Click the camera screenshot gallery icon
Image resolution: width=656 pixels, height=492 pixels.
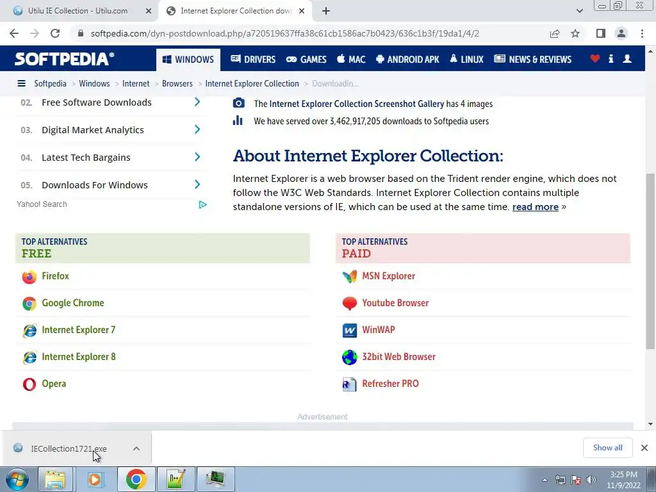(238, 103)
